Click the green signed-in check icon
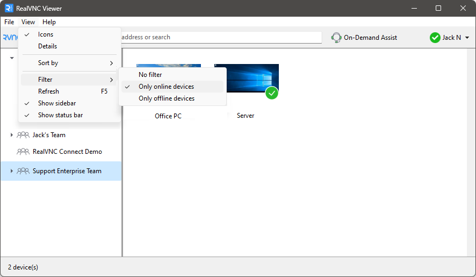The width and height of the screenshot is (476, 277). [x=435, y=38]
